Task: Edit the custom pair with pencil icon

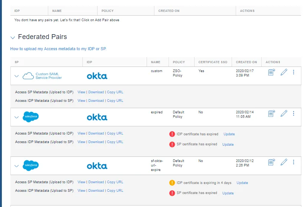Action: point(284,72)
